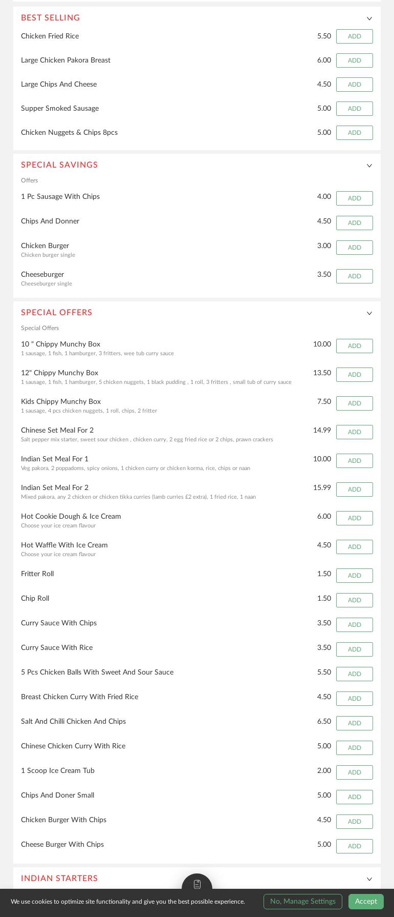Collapse the BEST SELLING section chevron
Image resolution: width=394 pixels, height=917 pixels.
[x=369, y=18]
